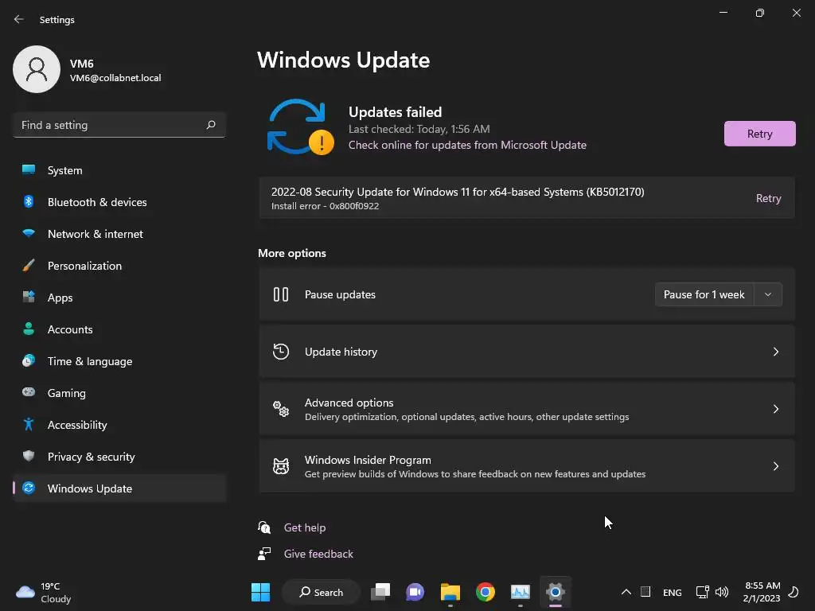Click the ENG language indicator
The width and height of the screenshot is (815, 611).
click(672, 592)
